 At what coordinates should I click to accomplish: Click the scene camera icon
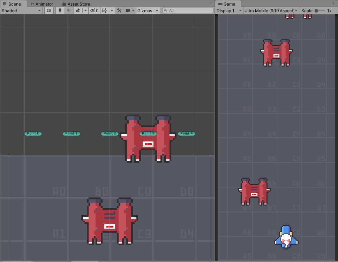(128, 10)
